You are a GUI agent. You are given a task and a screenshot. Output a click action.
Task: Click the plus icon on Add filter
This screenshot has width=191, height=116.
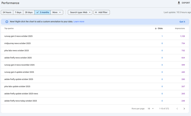coord(96,12)
